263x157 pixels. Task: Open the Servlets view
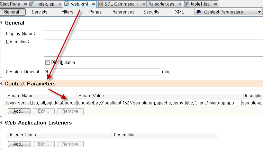pyautogui.click(x=39, y=12)
